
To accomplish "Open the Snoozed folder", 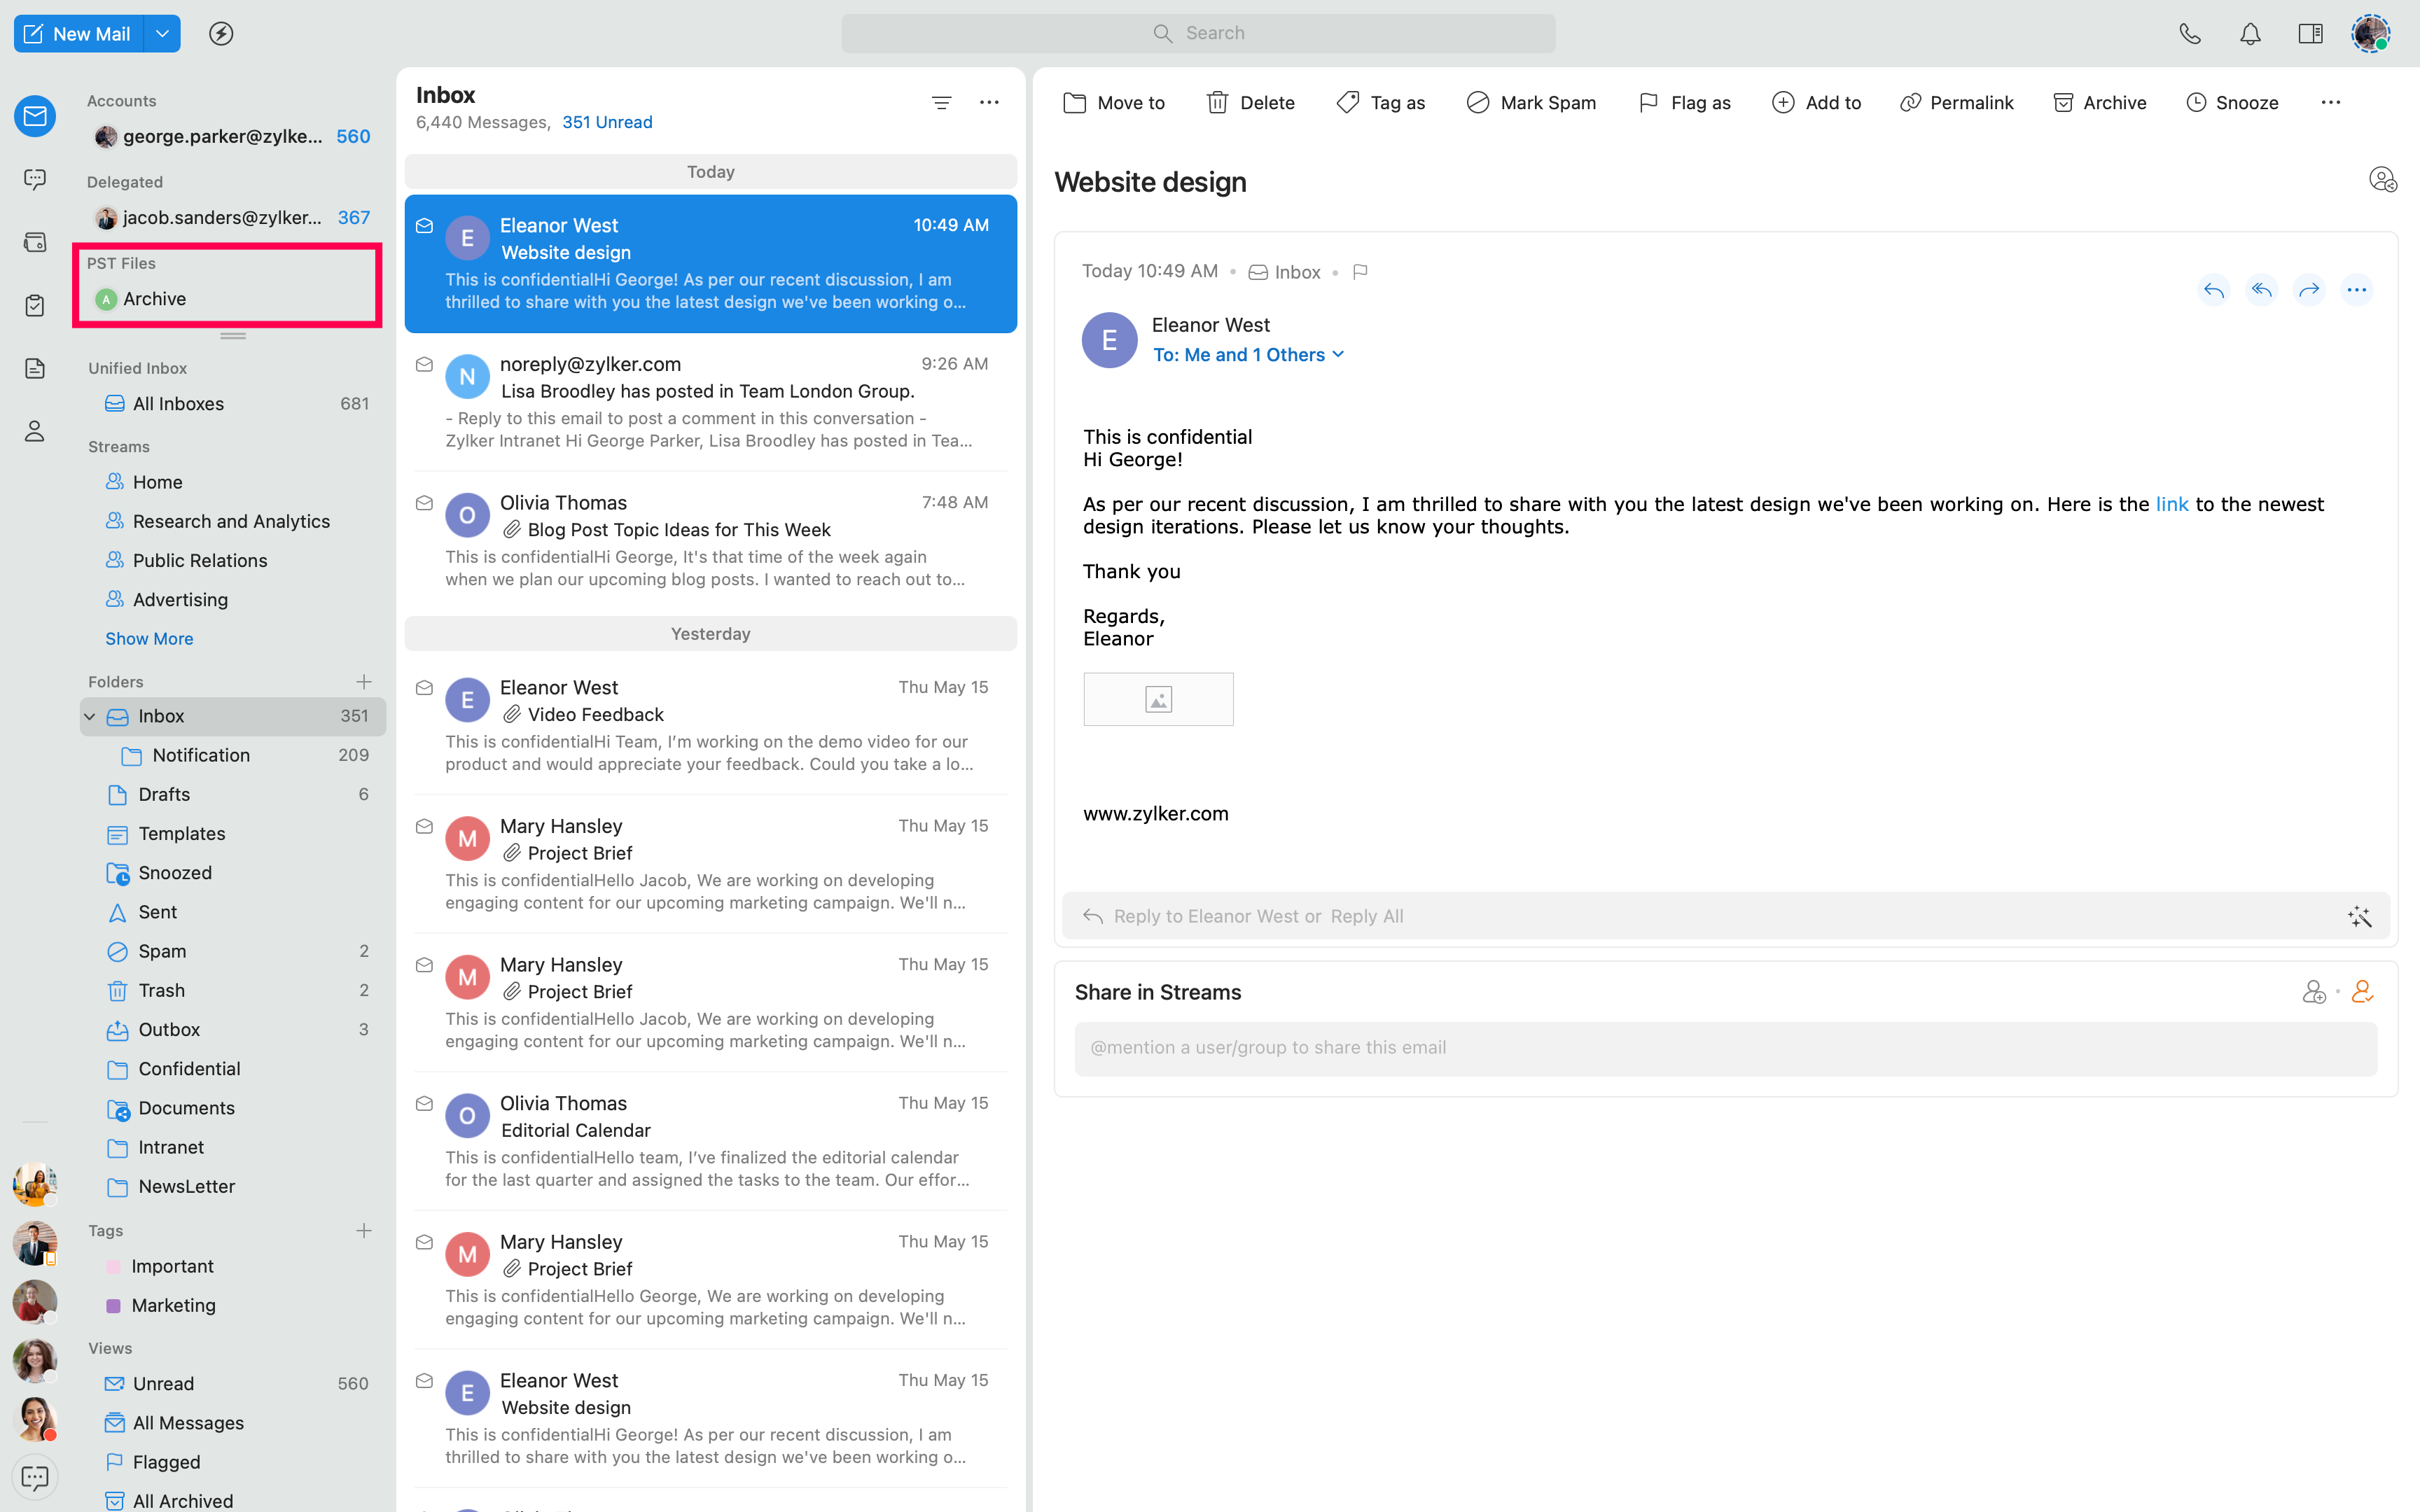I will click(x=175, y=872).
